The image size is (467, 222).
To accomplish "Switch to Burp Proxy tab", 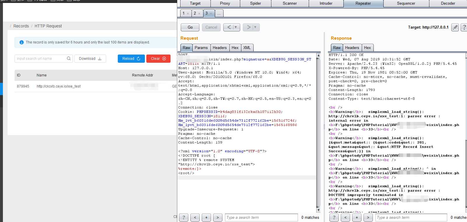I will tap(225, 4).
